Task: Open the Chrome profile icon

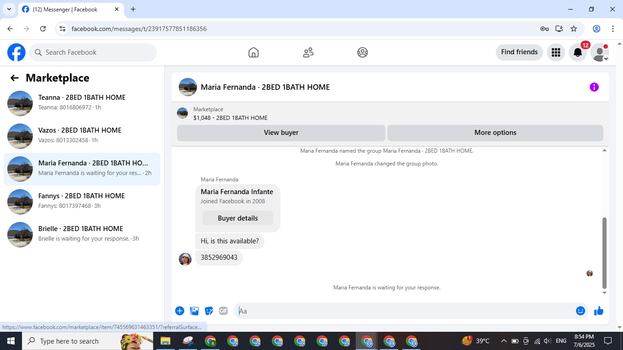Action: pyautogui.click(x=597, y=29)
